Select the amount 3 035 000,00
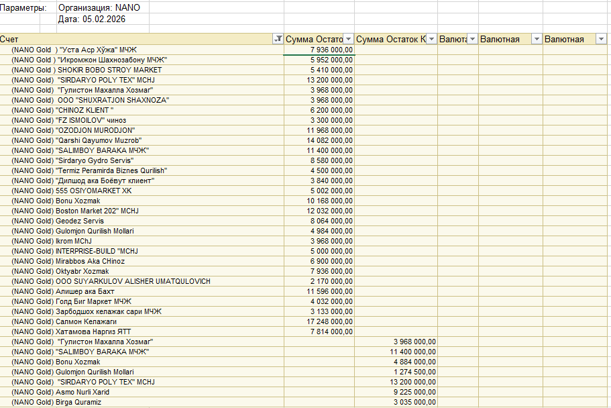 tap(396, 403)
